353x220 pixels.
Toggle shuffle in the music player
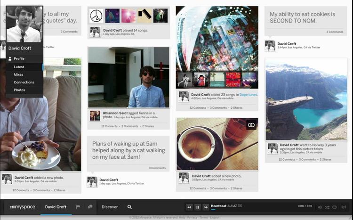327,207
